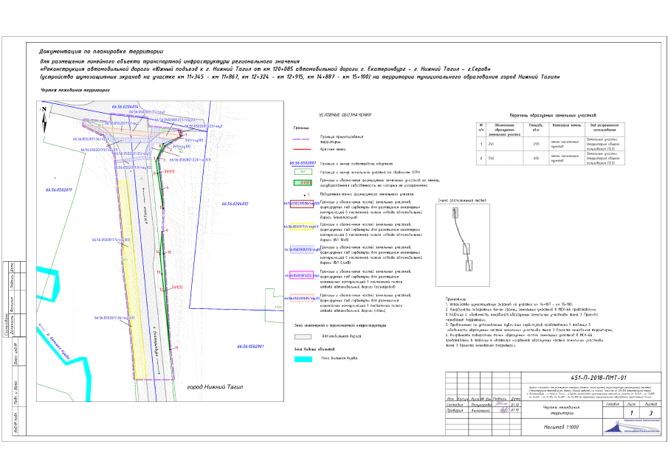Viewport: 668px width, 472px height.
Task: Click the yellow hatched parcel strip on the map
Action: point(131,280)
